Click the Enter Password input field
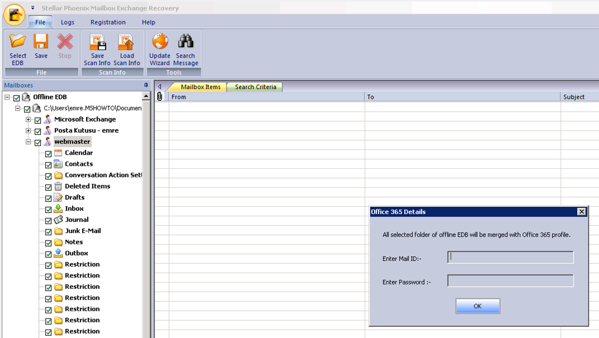This screenshot has width=599, height=338. [x=510, y=281]
